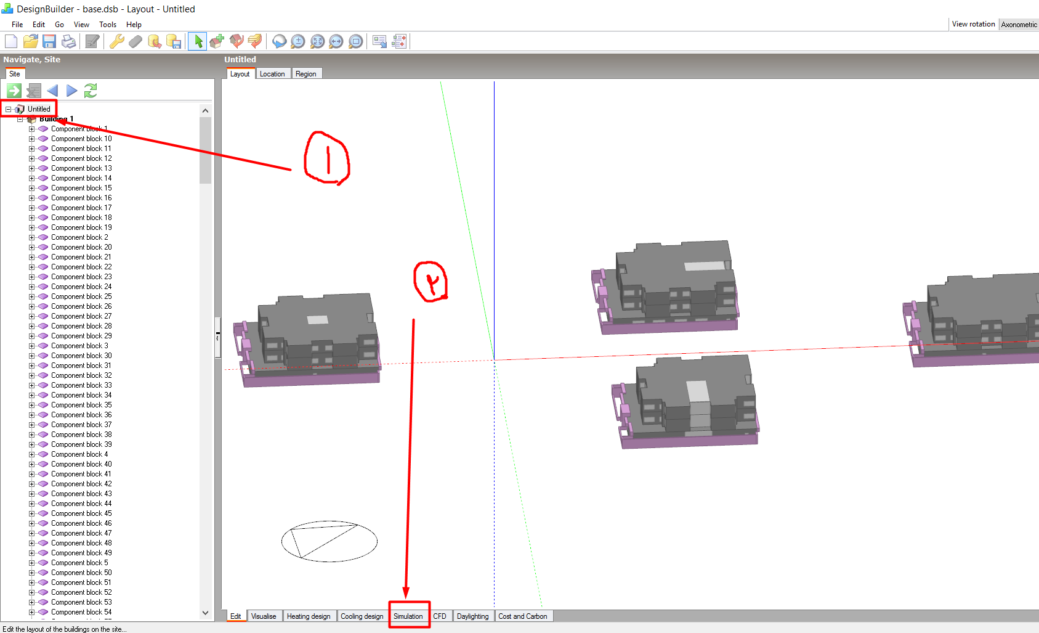1039x633 pixels.
Task: Click the yellow stacked sheets with arrow icon
Action: [x=255, y=41]
